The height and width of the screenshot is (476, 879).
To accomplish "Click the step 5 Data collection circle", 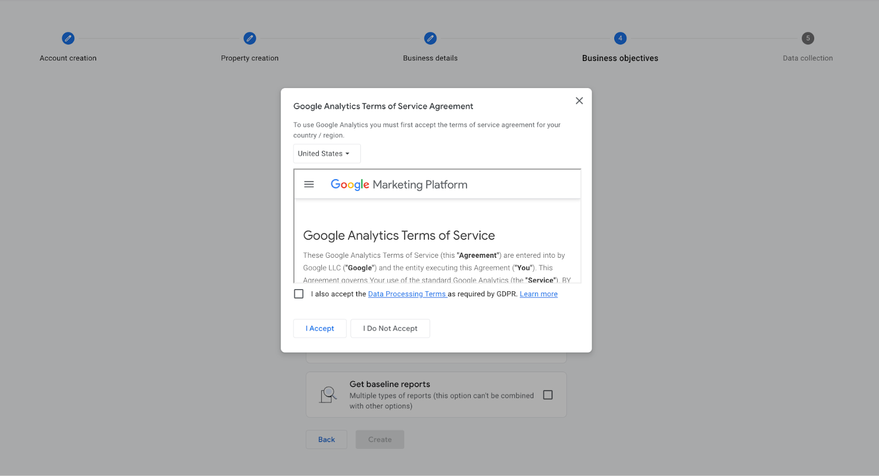I will coord(808,38).
